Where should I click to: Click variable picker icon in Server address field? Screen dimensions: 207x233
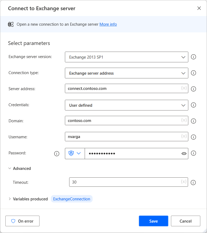[184, 88]
